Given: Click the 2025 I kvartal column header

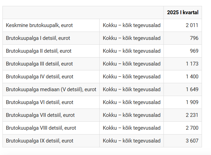Looking at the screenshot, I should click(183, 12).
